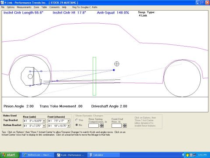210x158 pixels.
Task: Click the system tray clock
Action: click(x=203, y=155)
